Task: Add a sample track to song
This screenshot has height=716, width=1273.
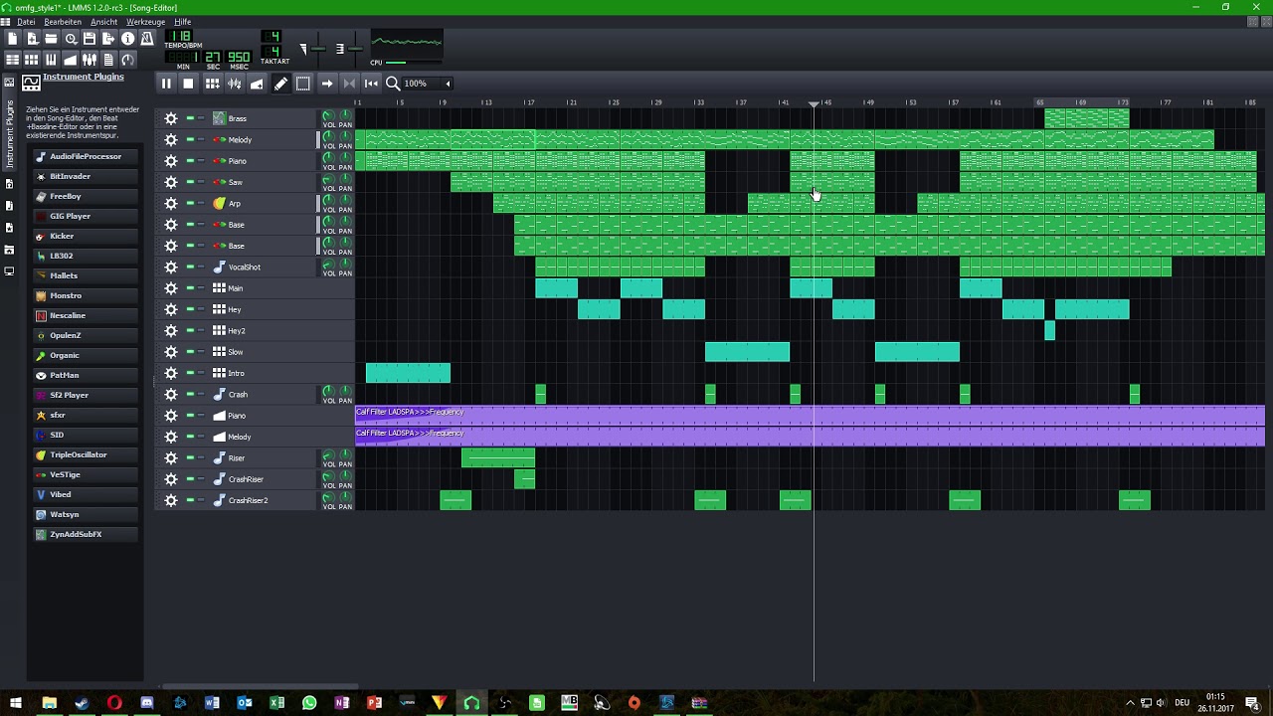Action: (235, 84)
